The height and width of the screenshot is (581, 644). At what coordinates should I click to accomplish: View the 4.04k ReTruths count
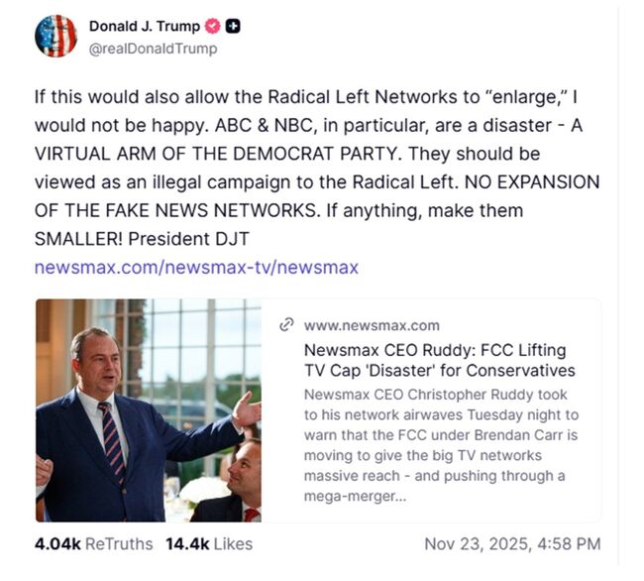(x=93, y=543)
